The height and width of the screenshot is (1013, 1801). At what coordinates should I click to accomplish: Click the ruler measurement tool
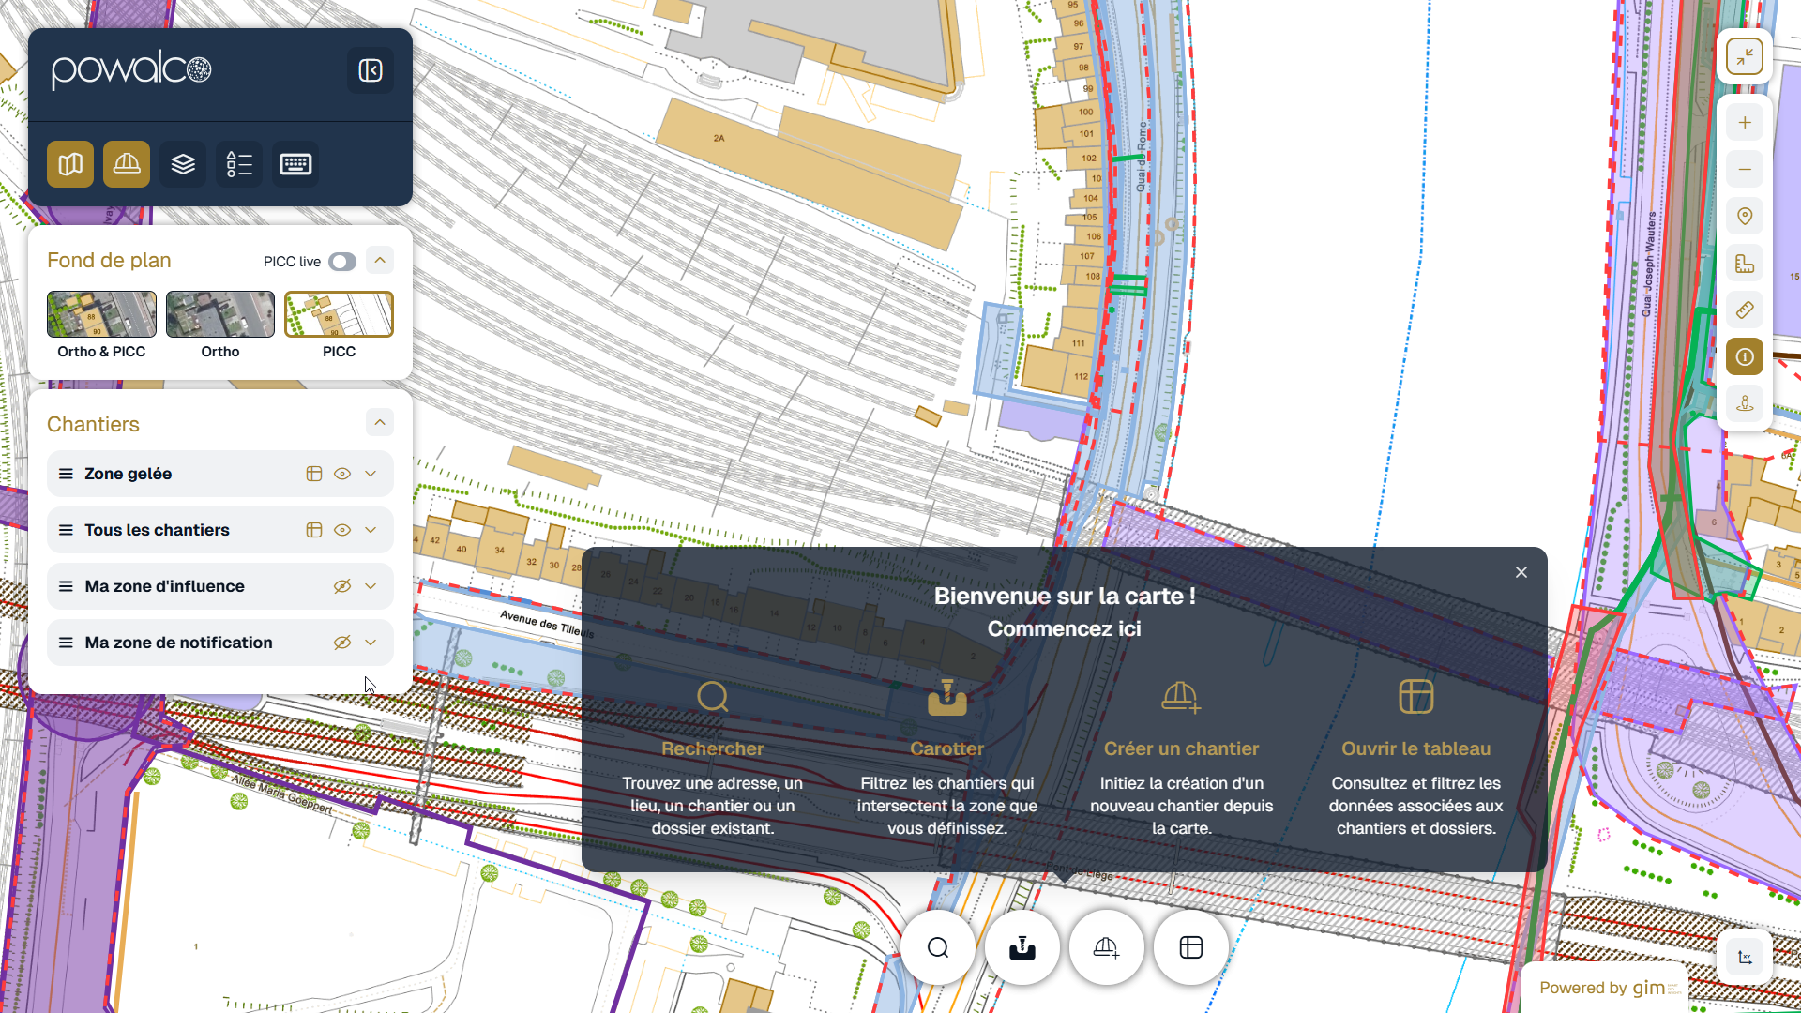(1745, 310)
